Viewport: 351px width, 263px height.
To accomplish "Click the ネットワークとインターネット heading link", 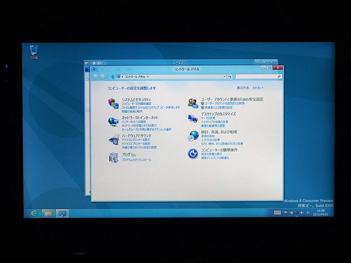I will click(140, 117).
